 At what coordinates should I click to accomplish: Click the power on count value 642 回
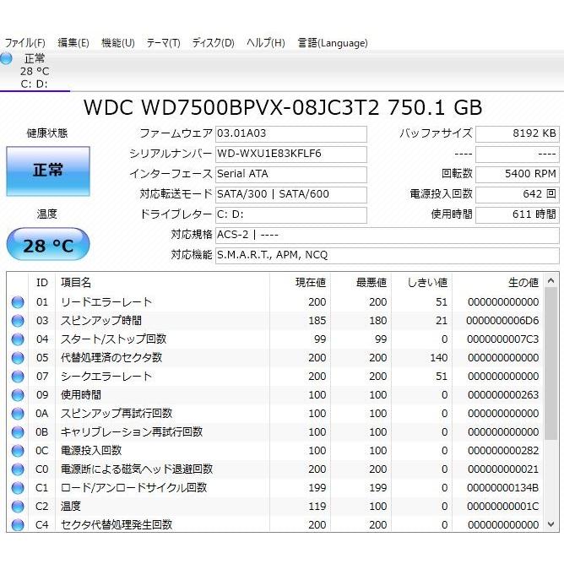point(518,194)
